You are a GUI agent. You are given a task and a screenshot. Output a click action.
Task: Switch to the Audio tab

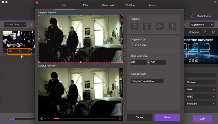[152, 5]
